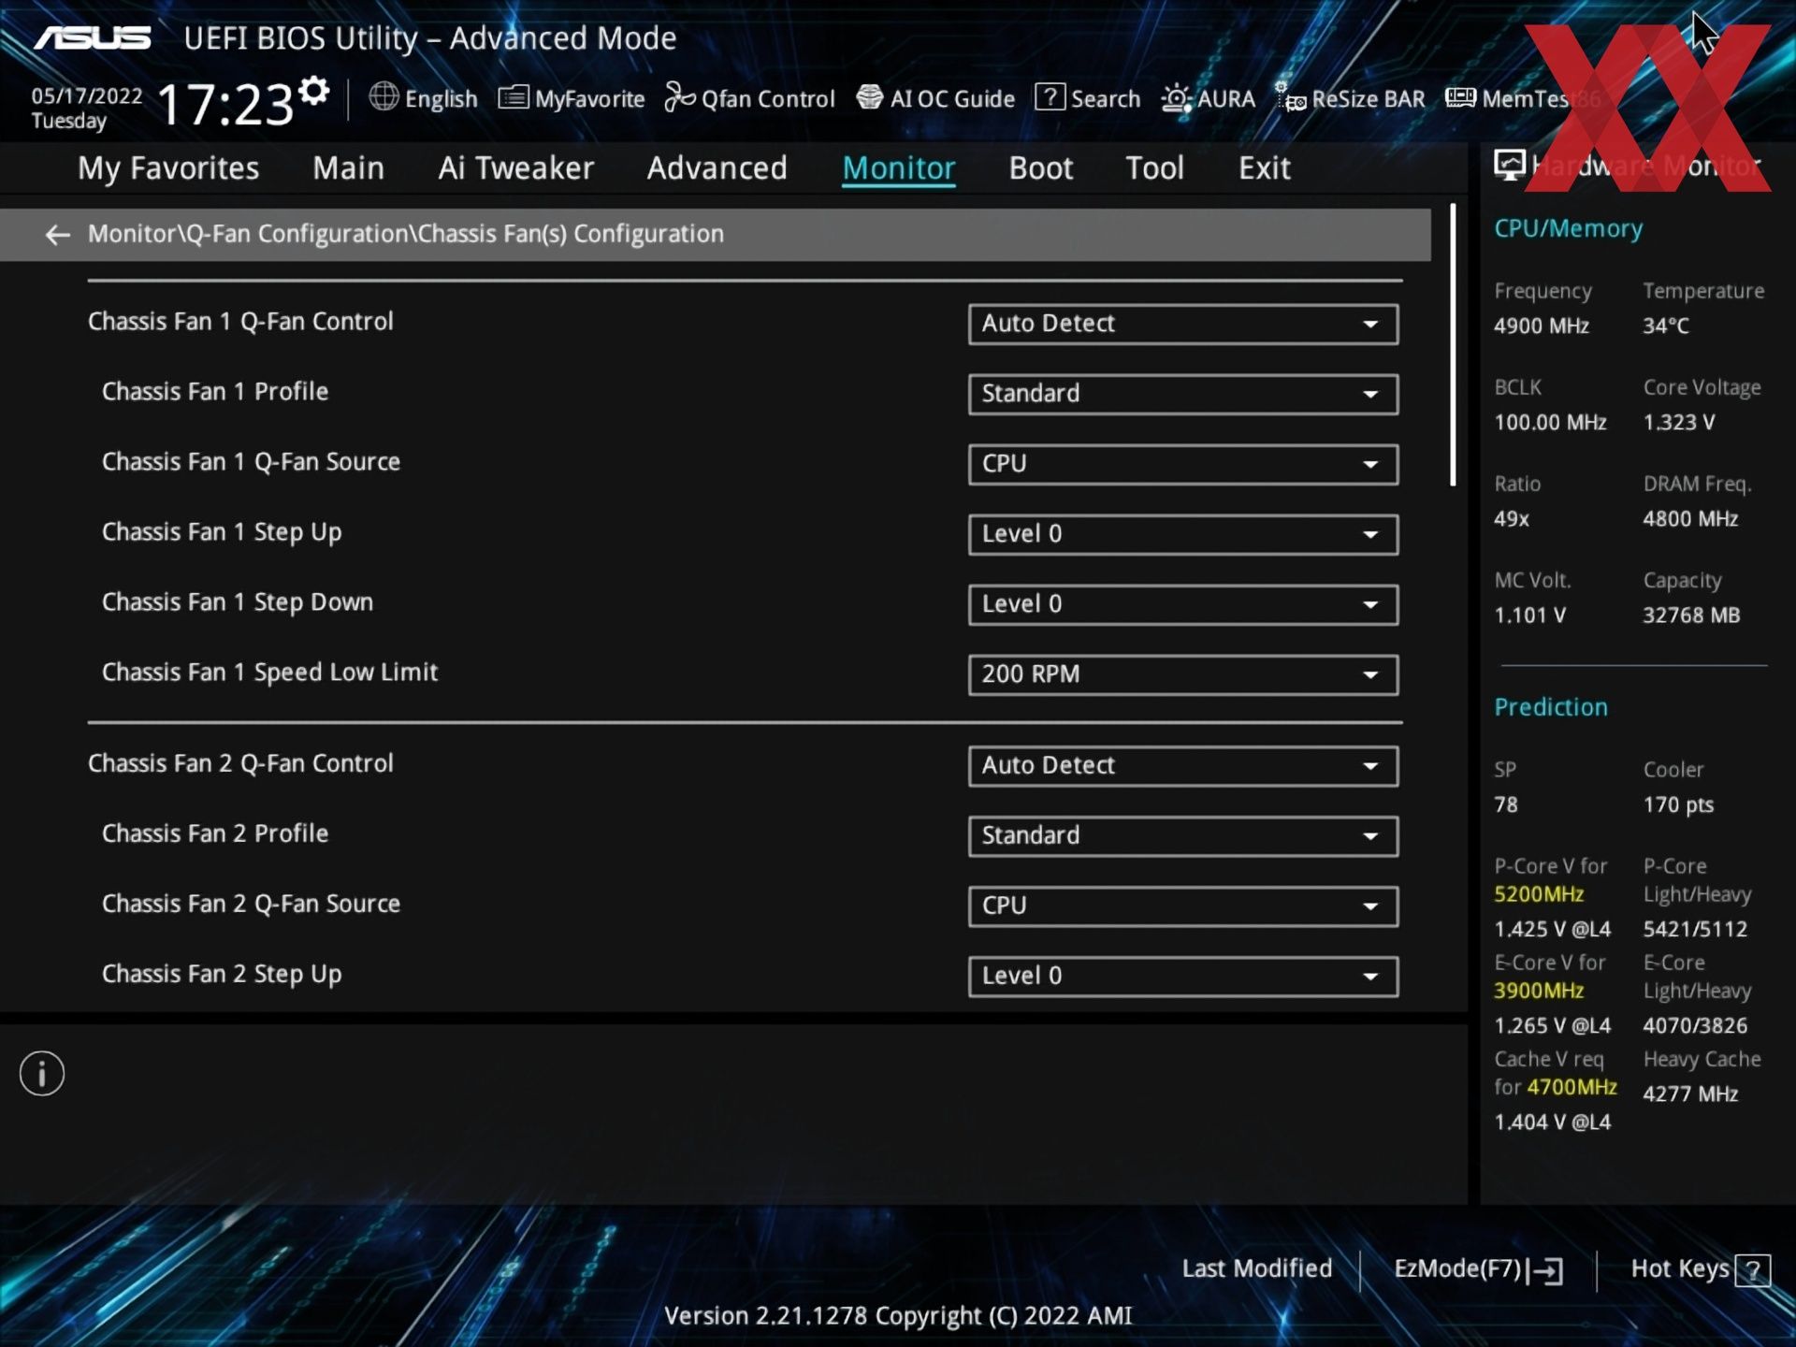Screen dimensions: 1796x1347
Task: Click Hot Keys label
Action: tap(1679, 1269)
